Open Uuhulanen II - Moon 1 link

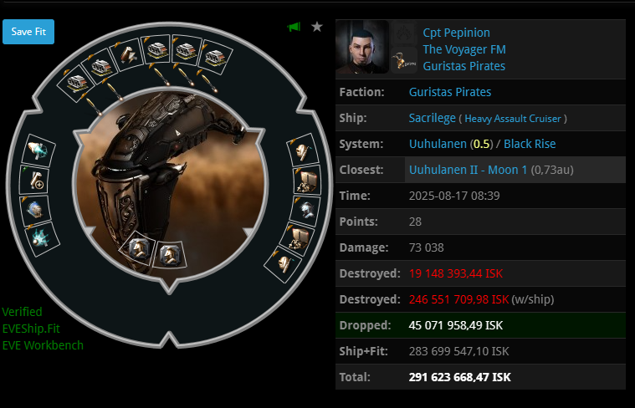[x=469, y=170]
